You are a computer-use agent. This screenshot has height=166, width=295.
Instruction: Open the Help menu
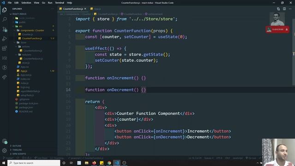(x=69, y=3)
